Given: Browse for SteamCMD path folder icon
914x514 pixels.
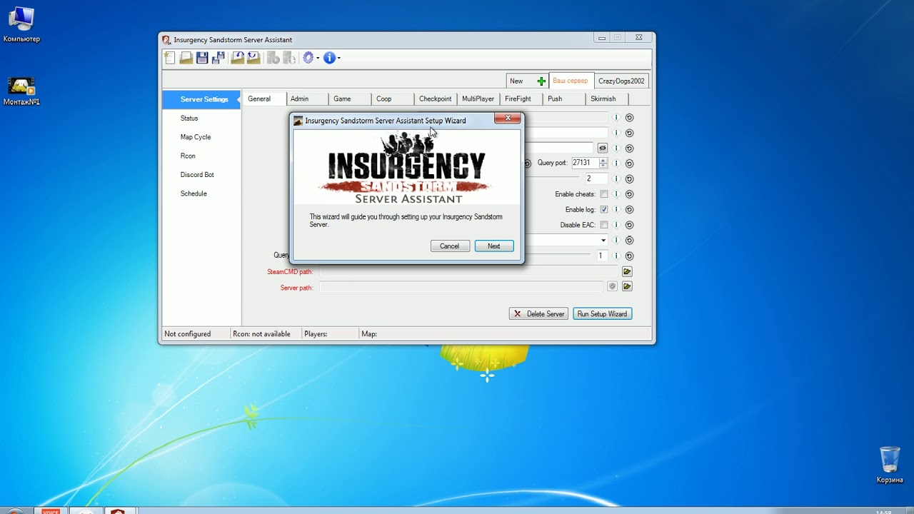Looking at the screenshot, I should (x=627, y=271).
